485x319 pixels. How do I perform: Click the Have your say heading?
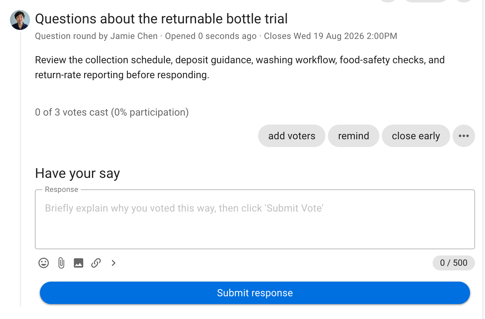pyautogui.click(x=77, y=174)
